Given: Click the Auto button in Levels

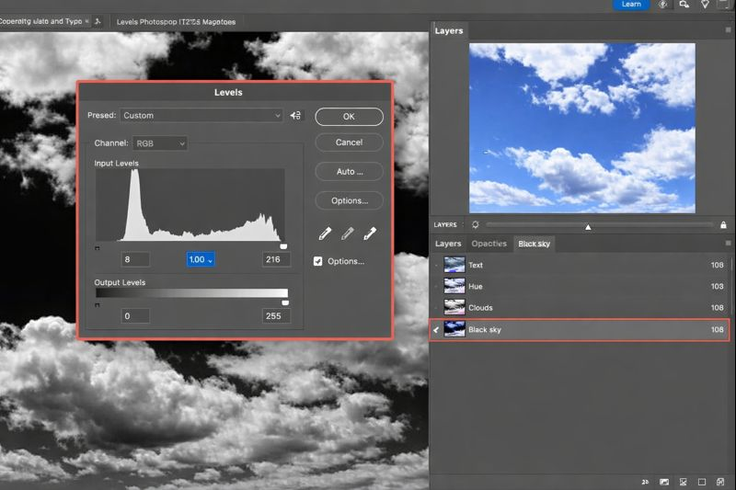Looking at the screenshot, I should [x=349, y=171].
